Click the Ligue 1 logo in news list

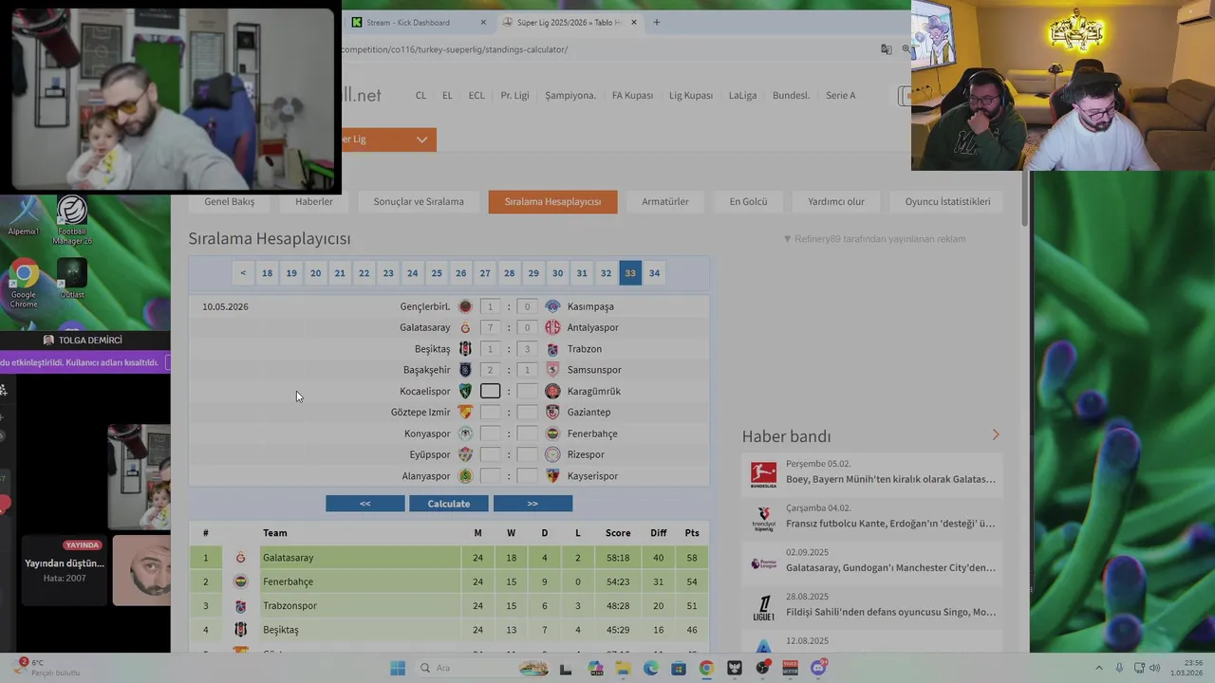pos(763,606)
